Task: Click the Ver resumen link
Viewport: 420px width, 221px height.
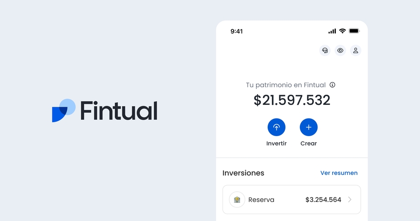Action: (x=339, y=173)
